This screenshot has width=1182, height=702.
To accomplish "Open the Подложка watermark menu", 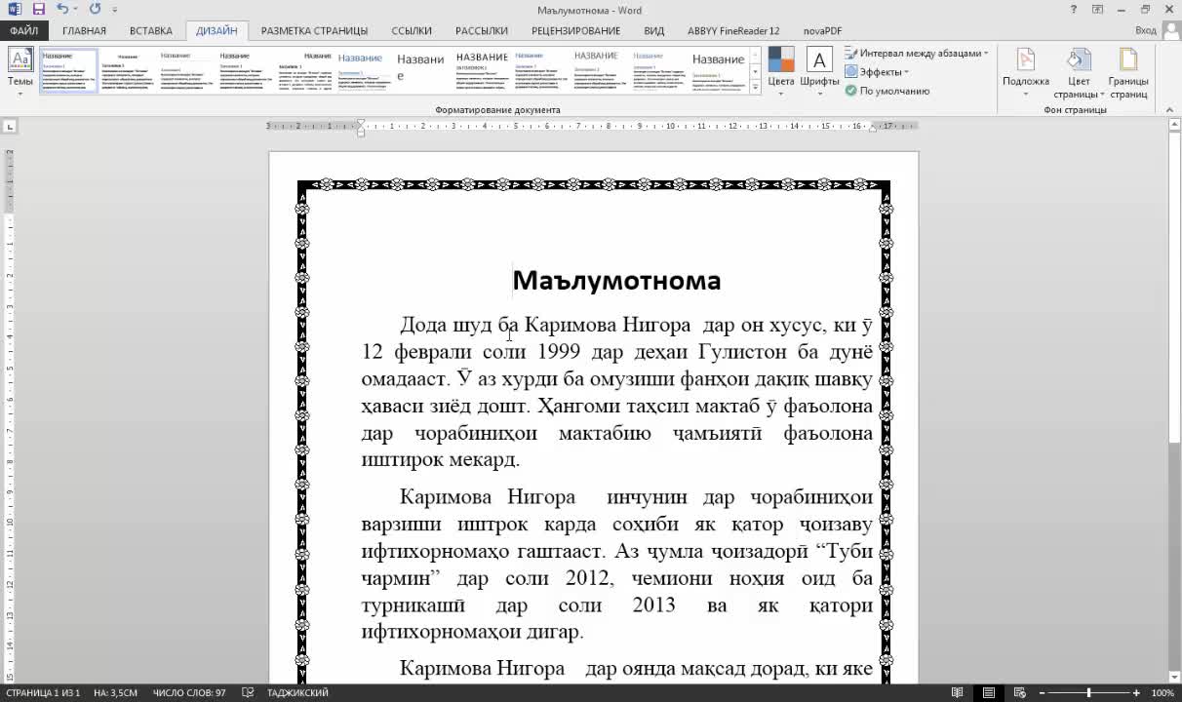I will tap(1026, 72).
